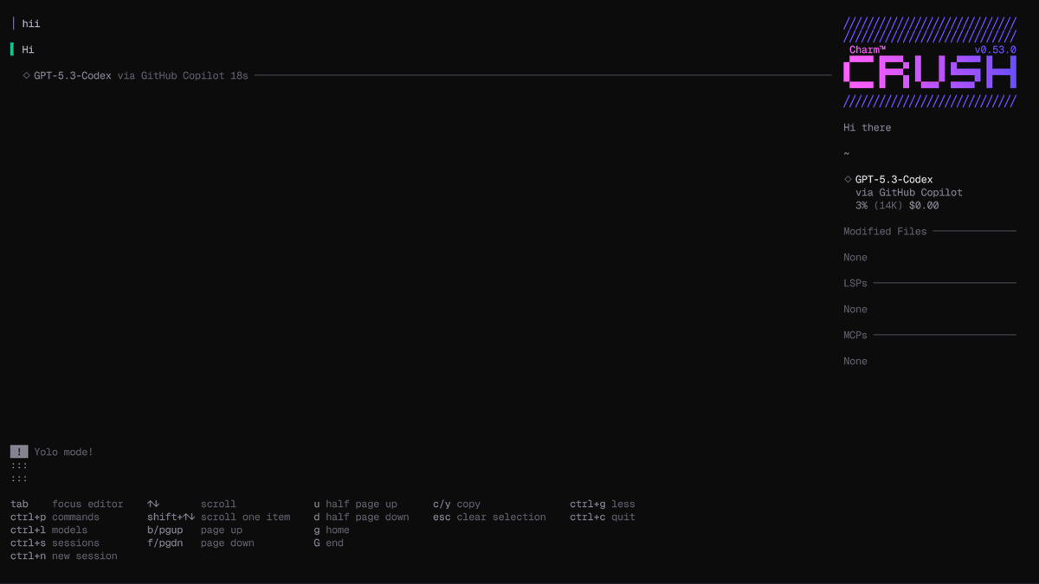Viewport: 1039px width, 584px height.
Task: Click 'None' under MCPs
Action: [855, 361]
